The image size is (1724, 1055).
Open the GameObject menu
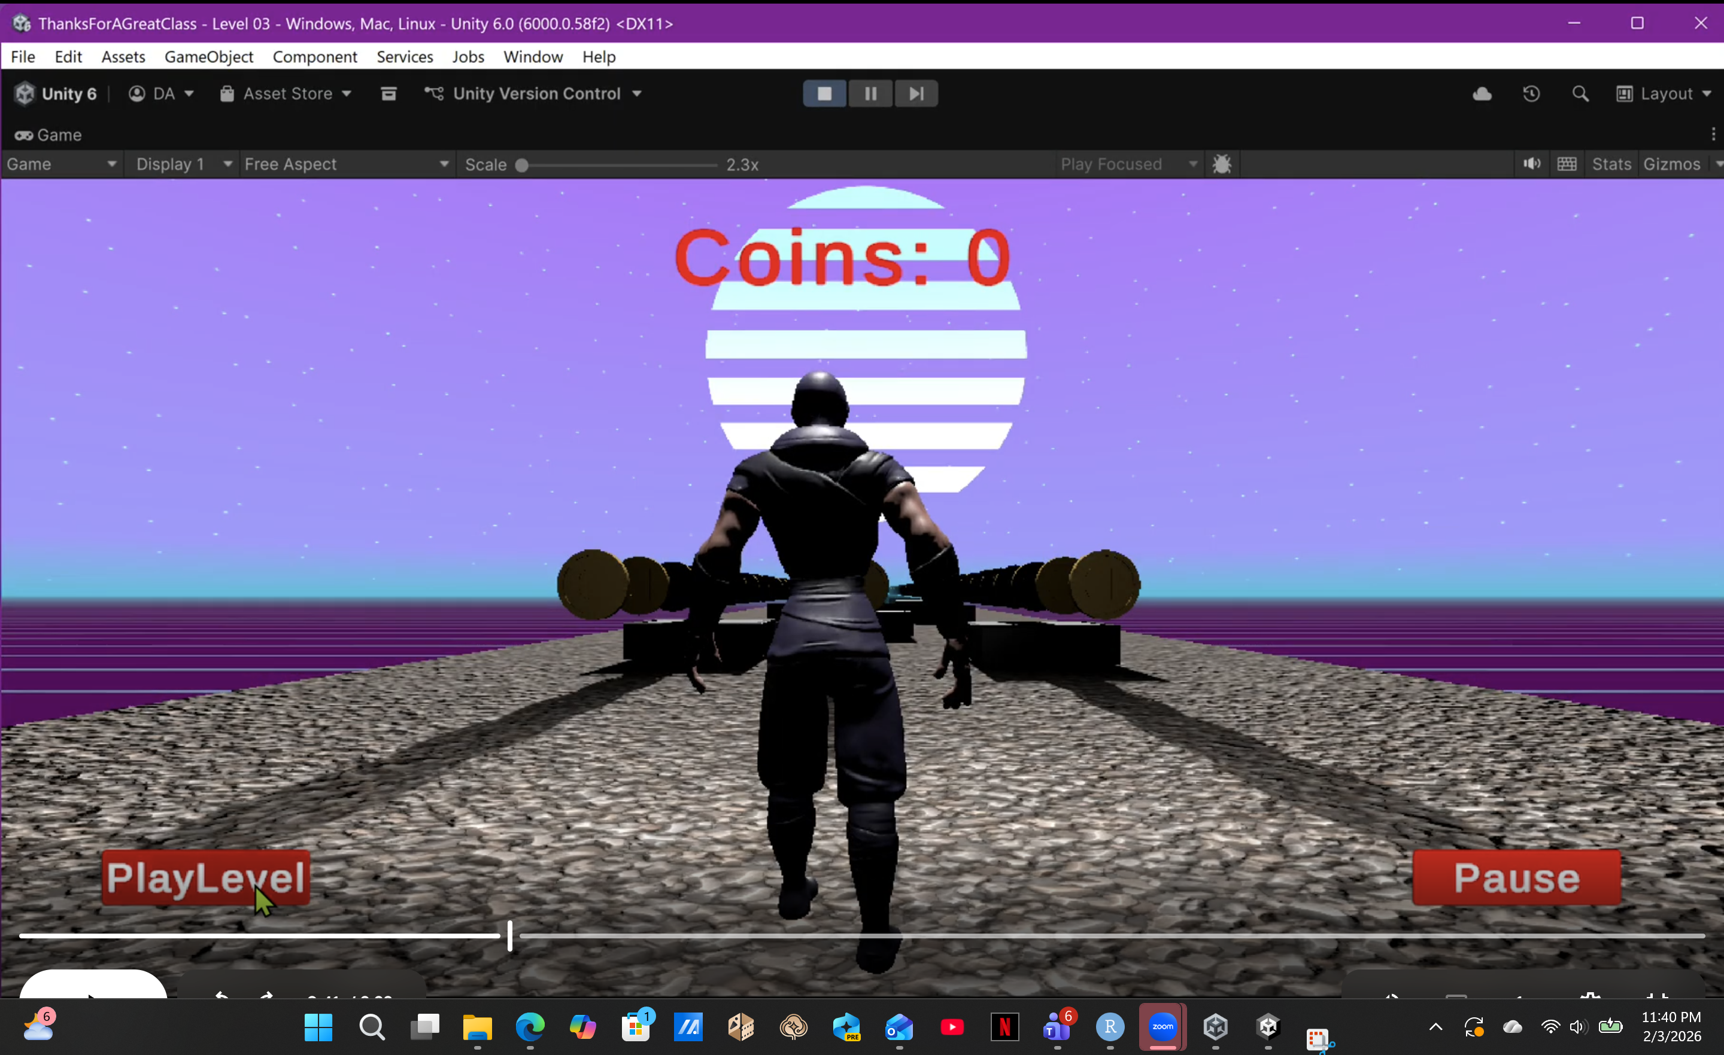[x=208, y=57]
